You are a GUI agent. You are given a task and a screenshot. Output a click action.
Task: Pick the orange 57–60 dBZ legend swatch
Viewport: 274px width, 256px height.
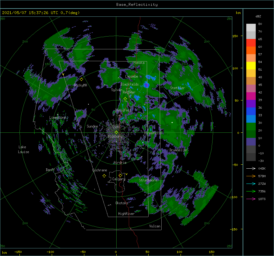click(x=251, y=51)
